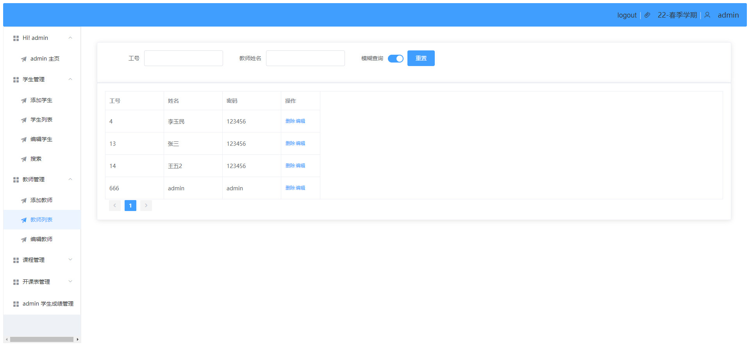Click the cell with 工号 13

pos(134,144)
